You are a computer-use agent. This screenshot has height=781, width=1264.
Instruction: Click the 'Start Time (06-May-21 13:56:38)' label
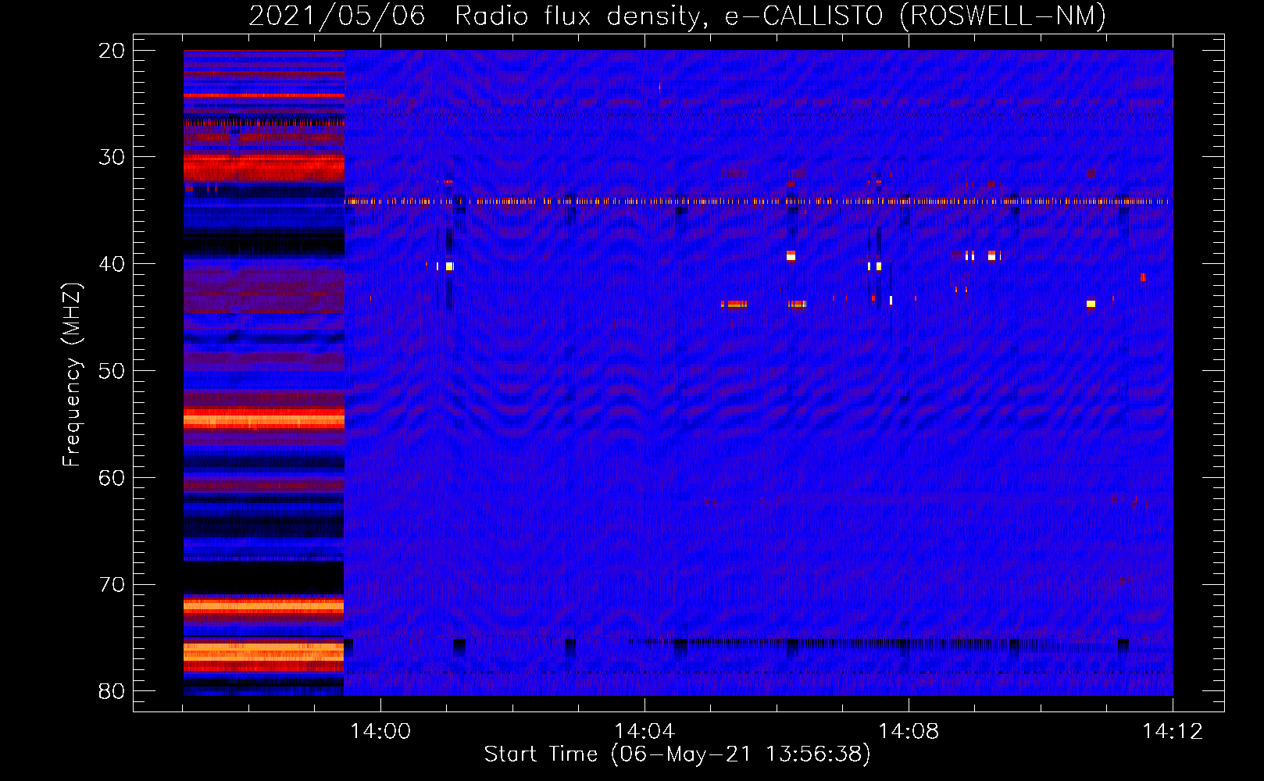(x=677, y=754)
